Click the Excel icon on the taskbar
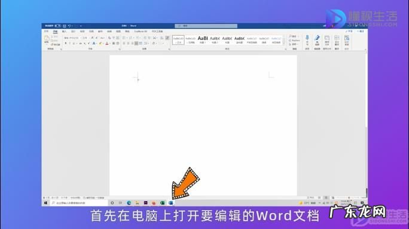This screenshot has height=229, width=409. (162, 203)
